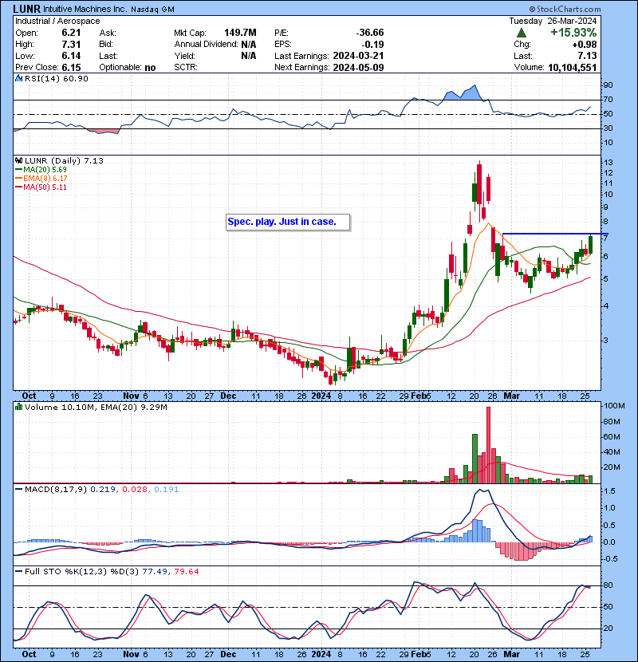Screen dimensions: 638x662
Task: Click the Tuesday 26-Mar-2024 date
Action: (553, 21)
